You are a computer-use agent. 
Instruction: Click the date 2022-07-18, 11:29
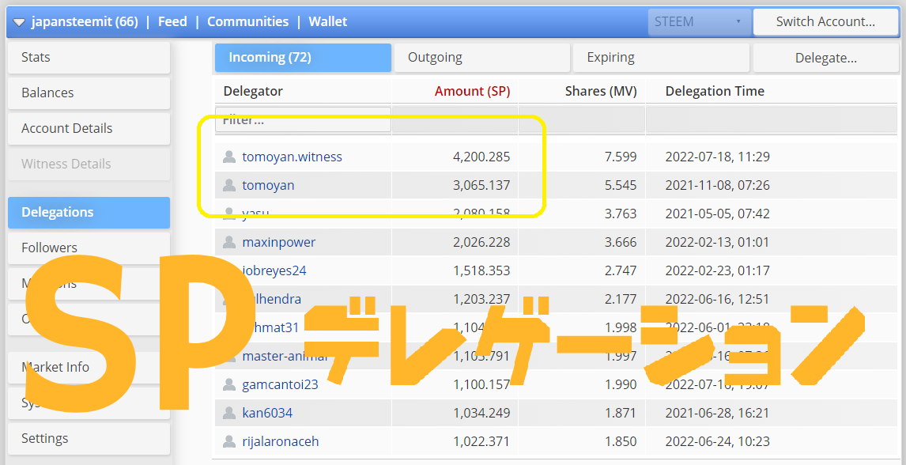point(718,157)
